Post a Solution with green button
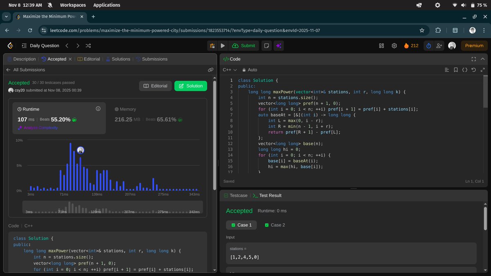 pyautogui.click(x=191, y=86)
